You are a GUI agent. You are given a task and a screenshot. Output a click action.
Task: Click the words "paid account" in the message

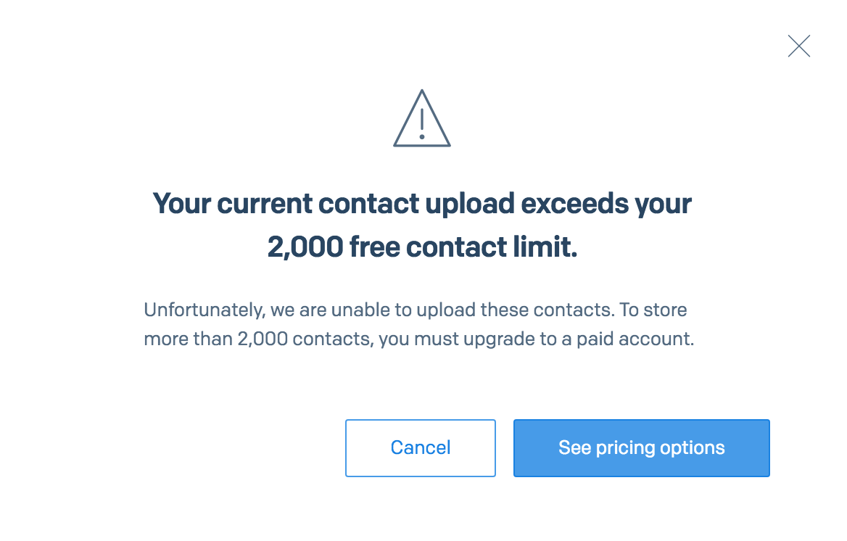635,339
